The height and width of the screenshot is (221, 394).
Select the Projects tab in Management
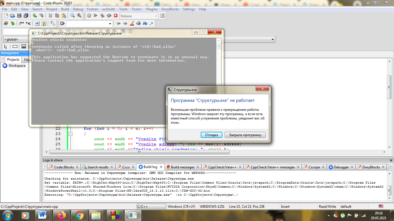(x=13, y=60)
